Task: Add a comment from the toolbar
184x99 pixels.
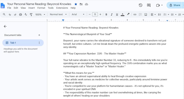Action: click(x=140, y=14)
